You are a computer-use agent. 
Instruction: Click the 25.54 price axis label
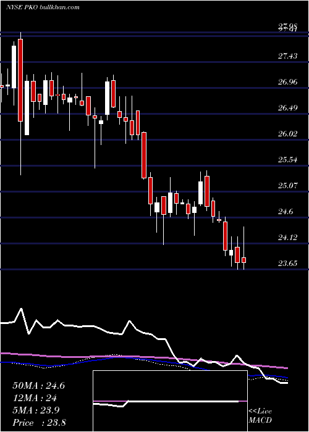click(x=288, y=160)
